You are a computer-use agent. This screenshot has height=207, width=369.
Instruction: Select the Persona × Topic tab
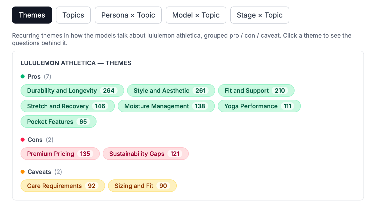[x=128, y=15]
